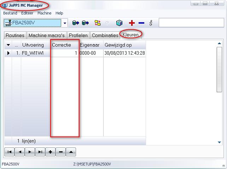The image size is (227, 169).
Task: Minimize the JoPPS MC Manager window
Action: click(196, 4)
